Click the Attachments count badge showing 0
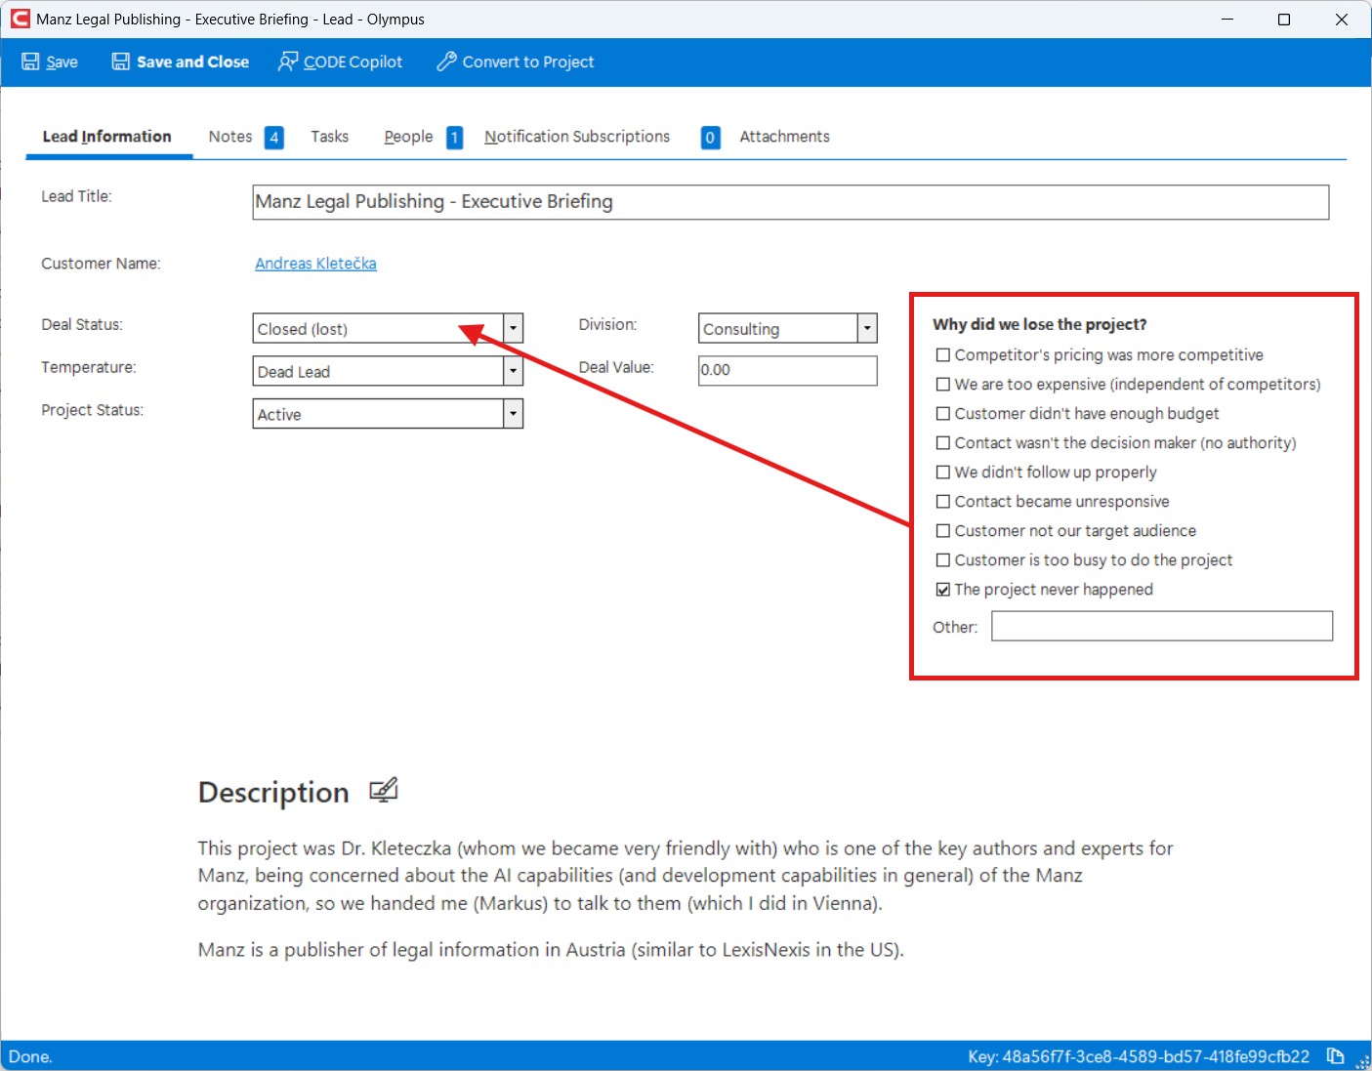 coord(710,138)
